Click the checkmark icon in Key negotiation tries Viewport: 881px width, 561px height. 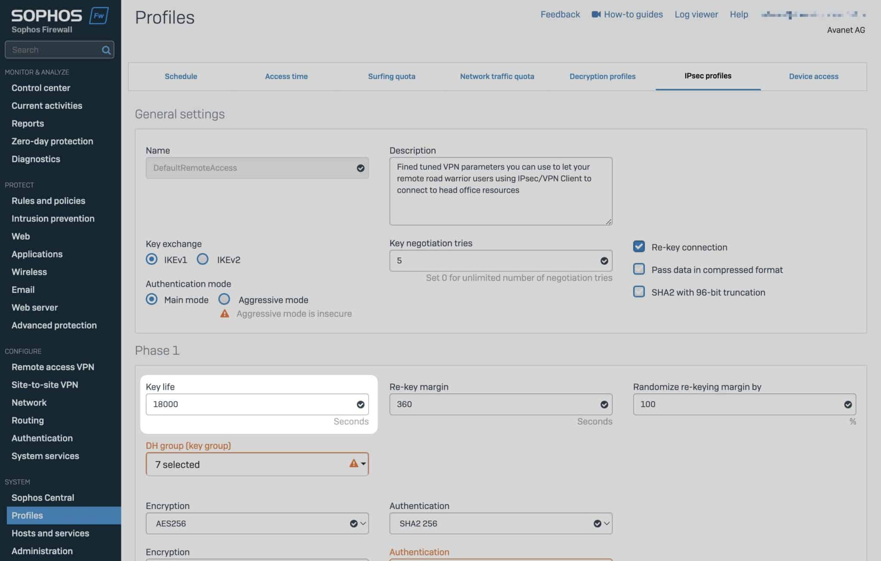[x=604, y=261]
